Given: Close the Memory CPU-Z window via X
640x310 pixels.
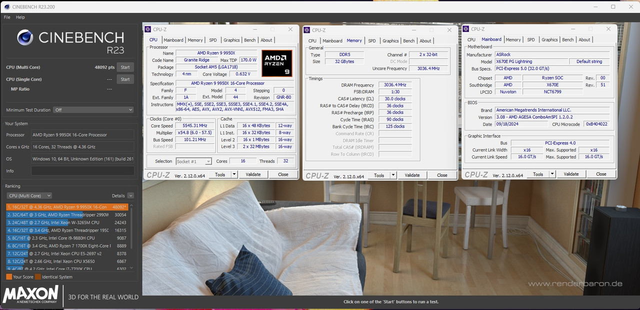Looking at the screenshot, I should tap(449, 30).
